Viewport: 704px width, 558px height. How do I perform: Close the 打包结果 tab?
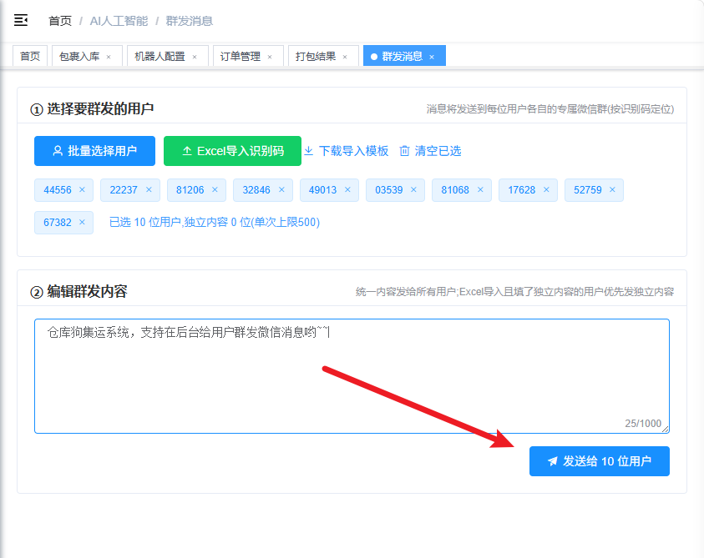point(345,57)
